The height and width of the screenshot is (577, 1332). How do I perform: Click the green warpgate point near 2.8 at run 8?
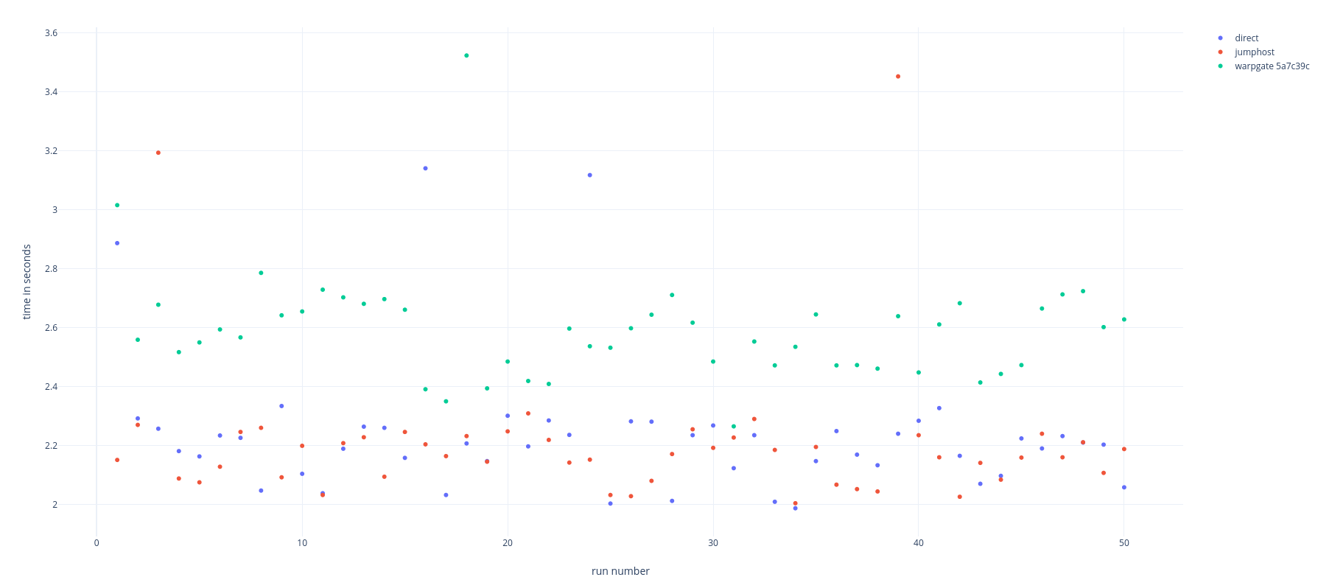(261, 273)
